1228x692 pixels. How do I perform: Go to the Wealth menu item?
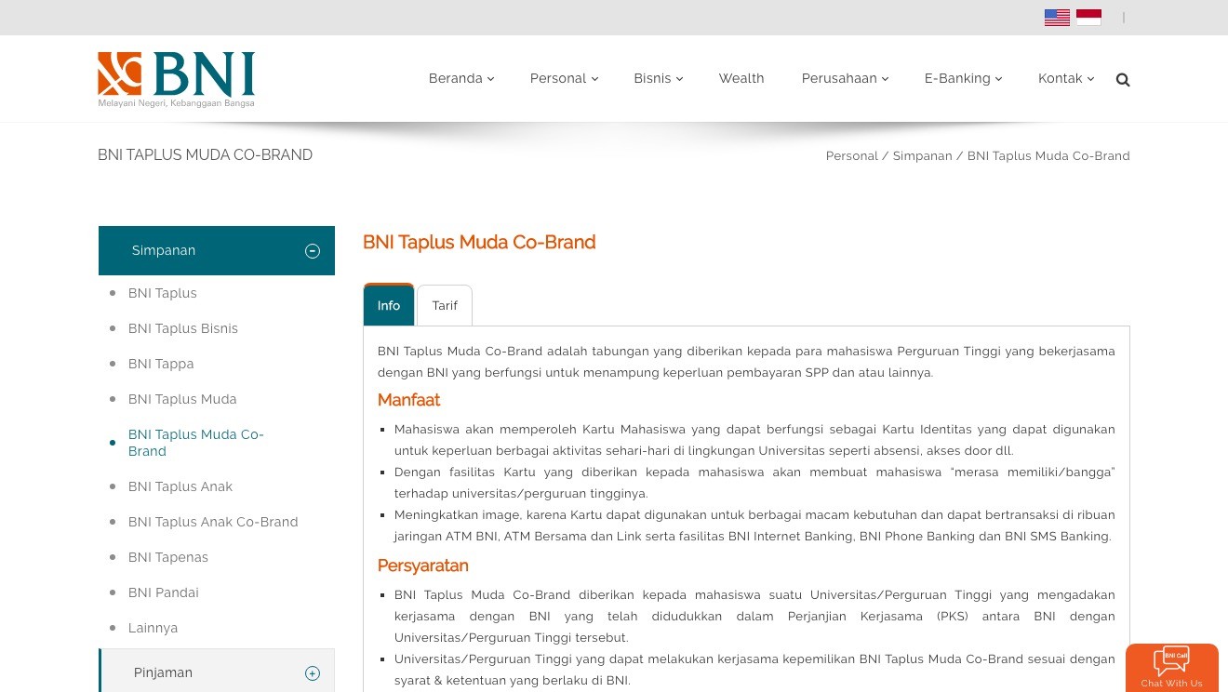(x=741, y=79)
